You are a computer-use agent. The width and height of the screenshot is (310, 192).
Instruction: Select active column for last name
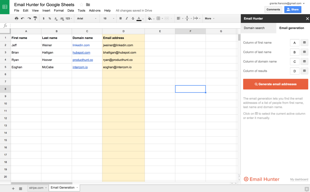304,52
